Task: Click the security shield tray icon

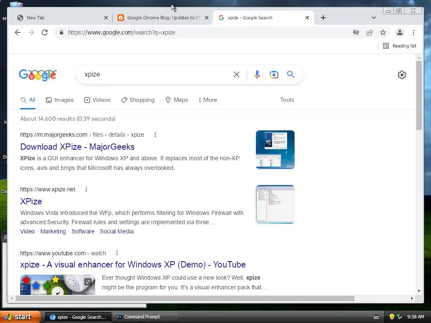Action: [x=392, y=317]
